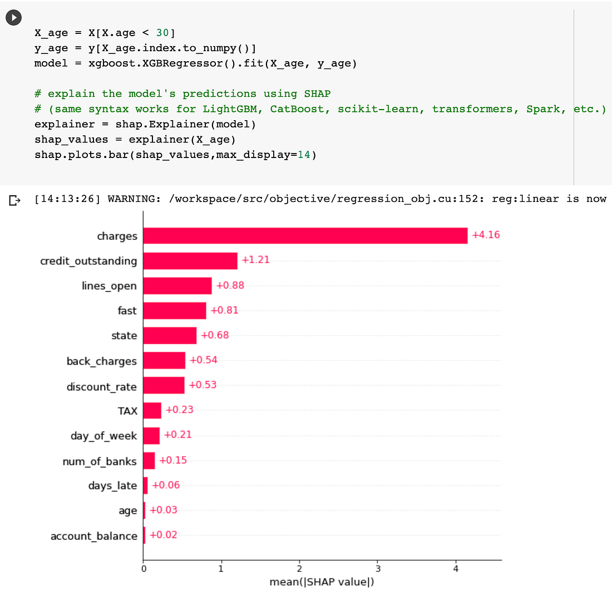Click the '+0.54' value label
Screen dimensions: 612x607
coord(203,360)
